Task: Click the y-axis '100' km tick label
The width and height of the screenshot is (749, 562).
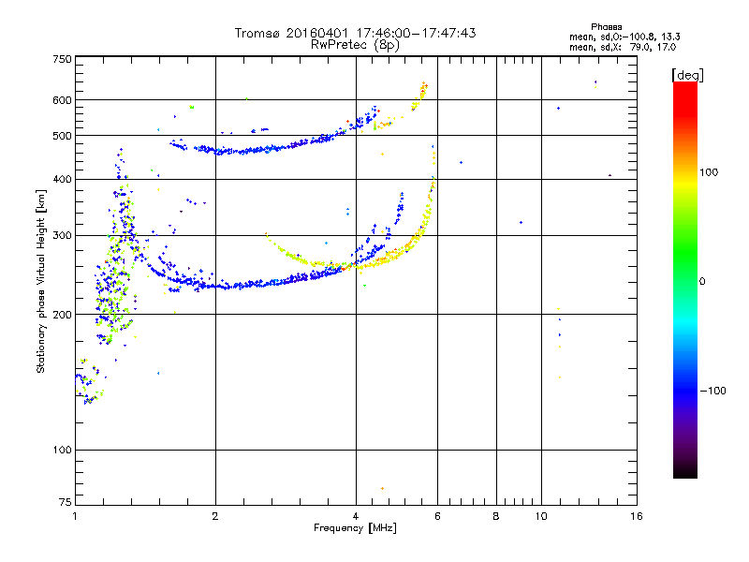Action: click(x=62, y=450)
